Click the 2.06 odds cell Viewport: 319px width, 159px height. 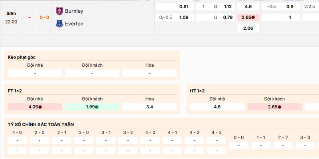coord(248,28)
